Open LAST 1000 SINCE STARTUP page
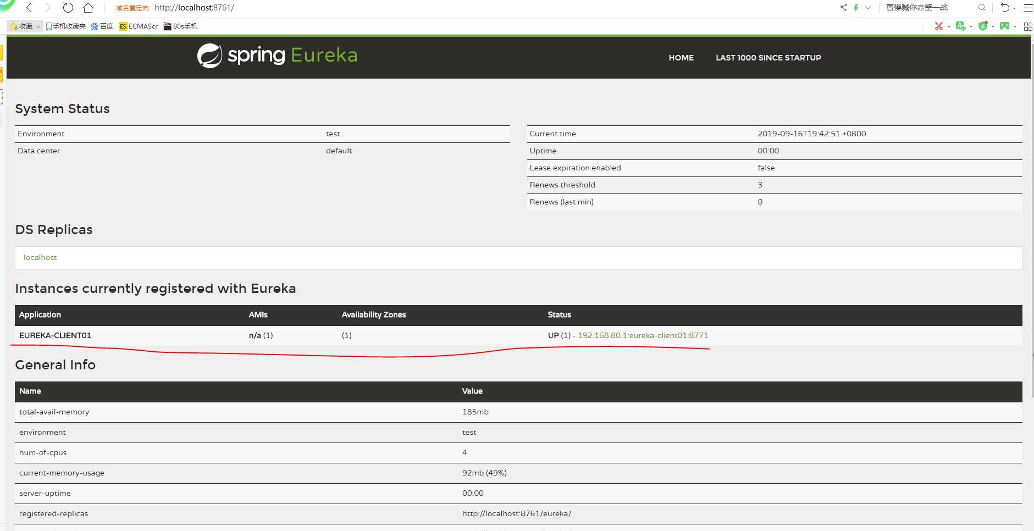This screenshot has height=531, width=1034. (x=768, y=58)
